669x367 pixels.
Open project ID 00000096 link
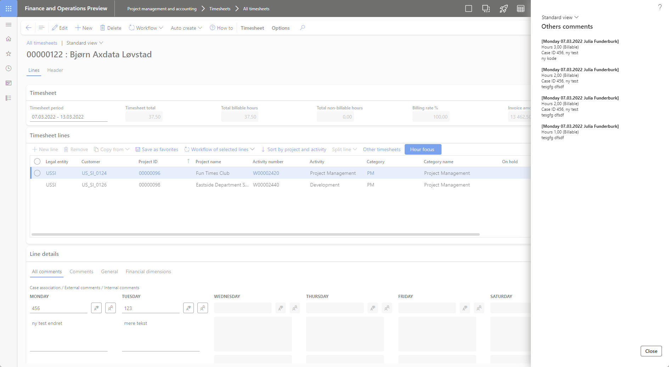tap(150, 173)
